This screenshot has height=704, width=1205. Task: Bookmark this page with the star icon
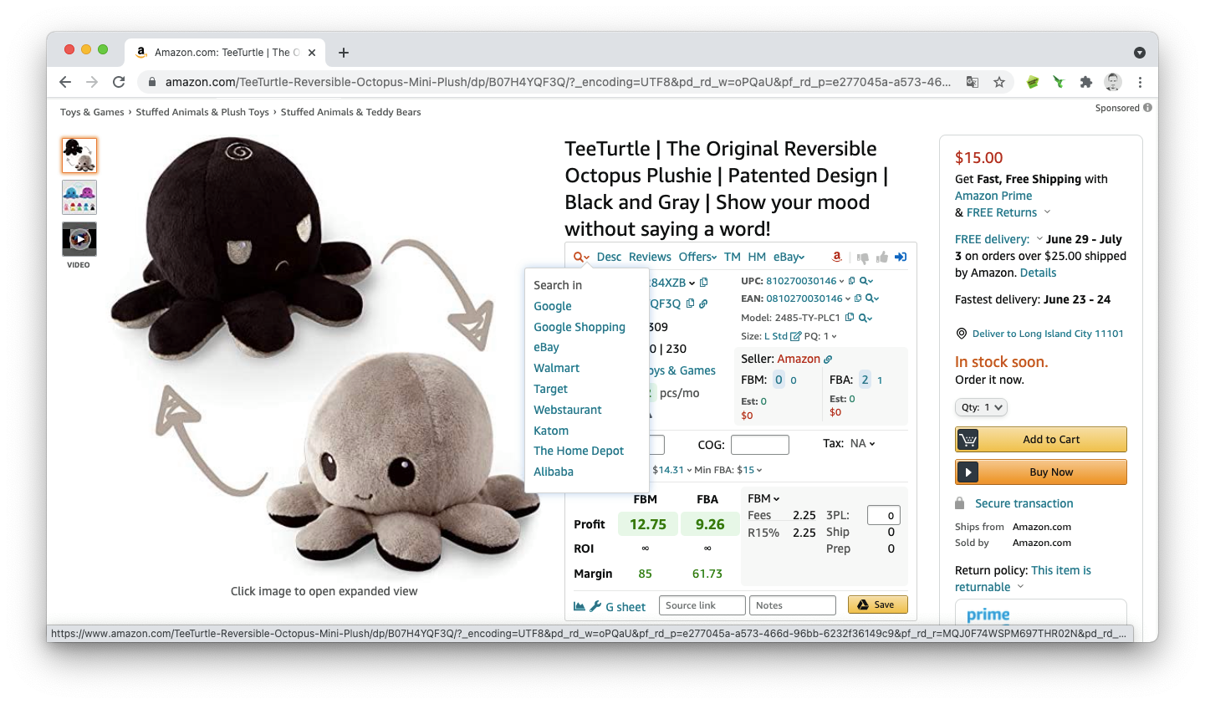click(x=998, y=82)
